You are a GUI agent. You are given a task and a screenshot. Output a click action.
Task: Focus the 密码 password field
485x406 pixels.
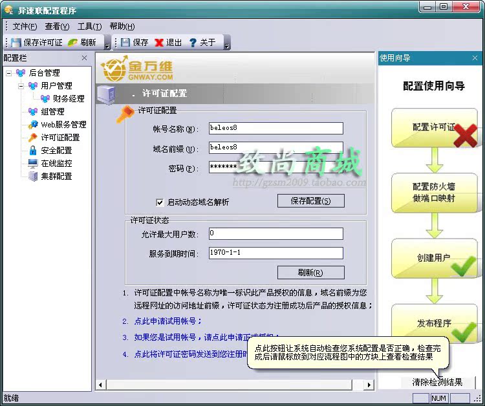pos(276,167)
